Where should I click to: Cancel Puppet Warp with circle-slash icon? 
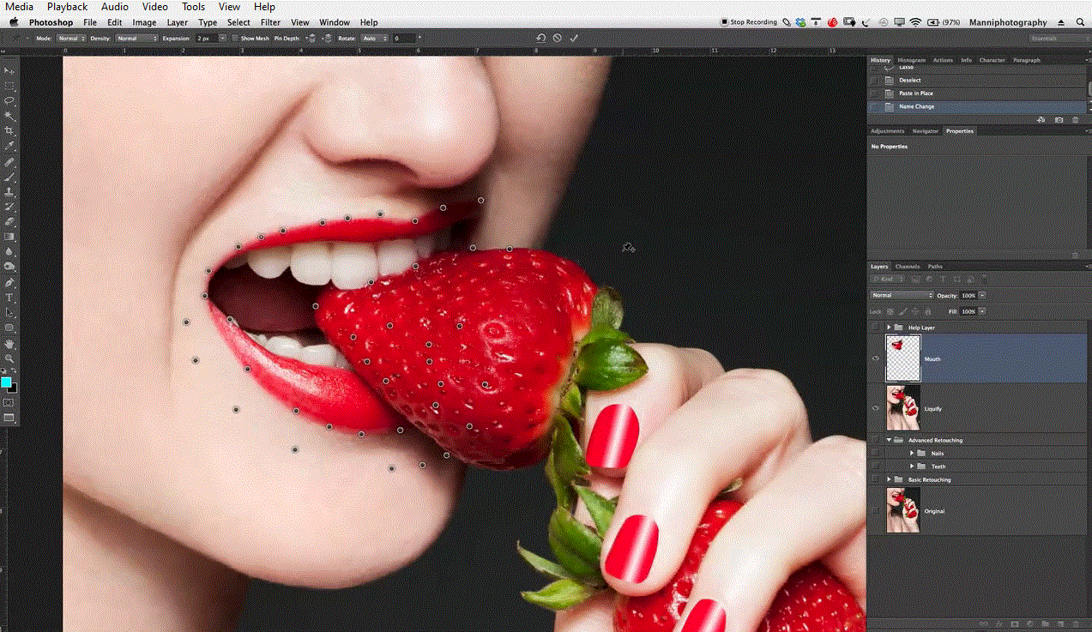click(x=558, y=39)
